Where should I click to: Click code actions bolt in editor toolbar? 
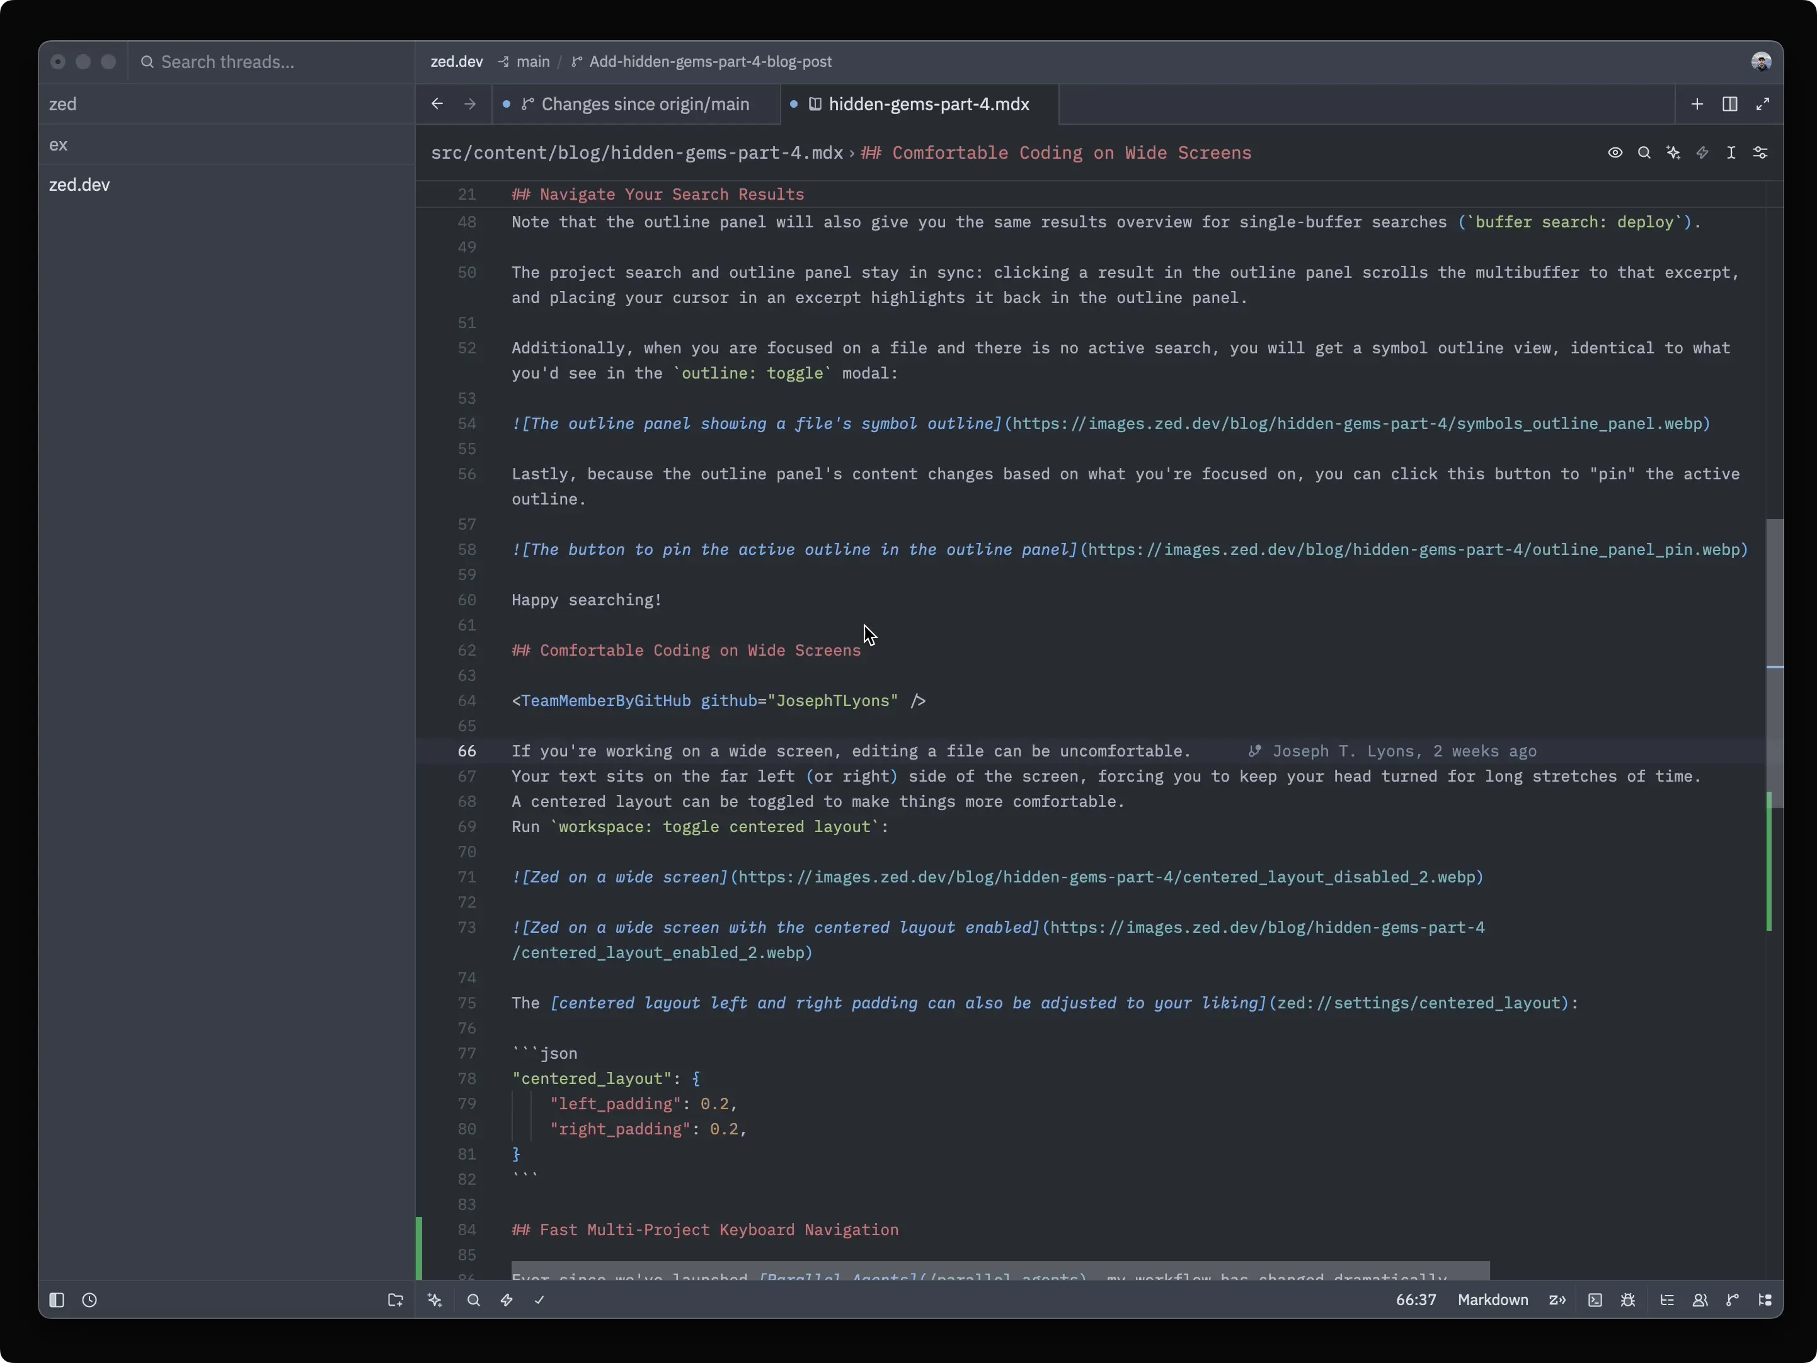pyautogui.click(x=1702, y=152)
